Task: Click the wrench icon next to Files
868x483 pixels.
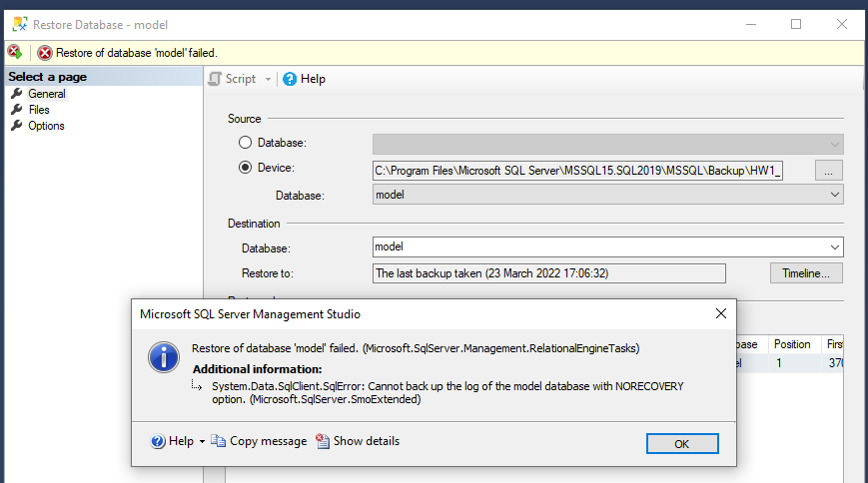Action: pos(17,110)
